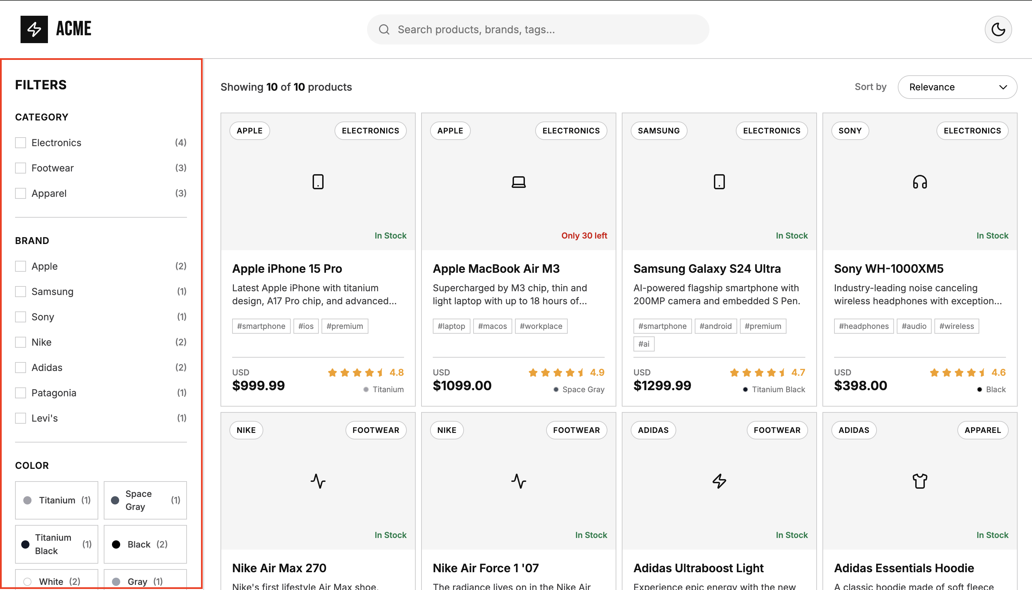
Task: Focus the search products input field
Action: point(538,29)
